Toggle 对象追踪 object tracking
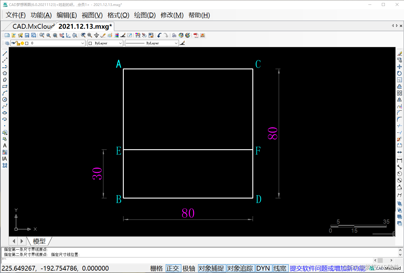Image resolution: width=404 pixels, height=273 pixels. tap(240, 268)
